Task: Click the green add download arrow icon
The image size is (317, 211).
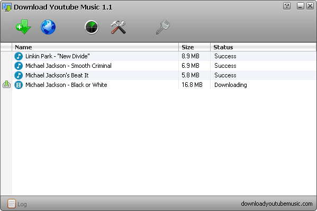Action: point(23,27)
